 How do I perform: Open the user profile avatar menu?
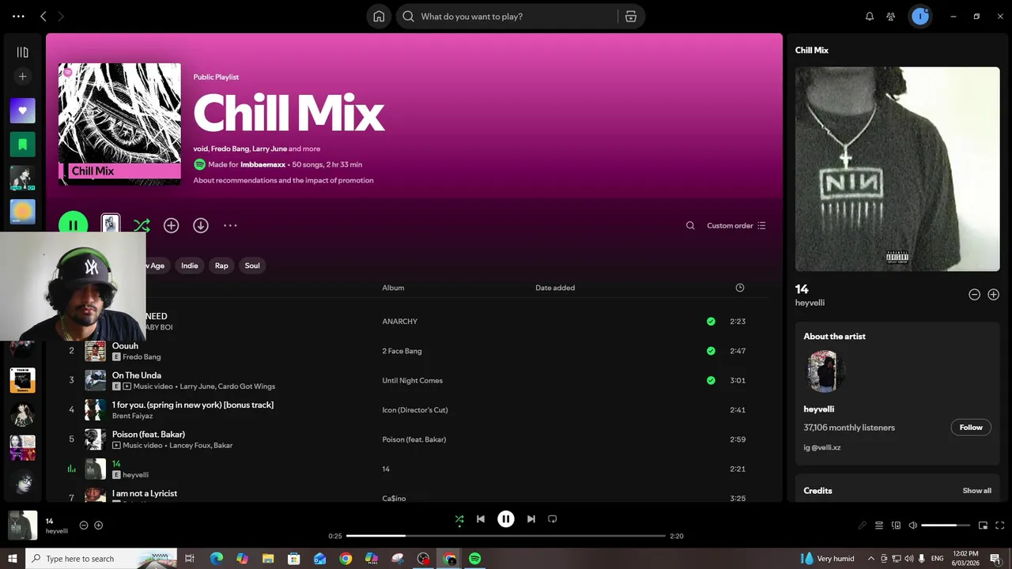919,16
